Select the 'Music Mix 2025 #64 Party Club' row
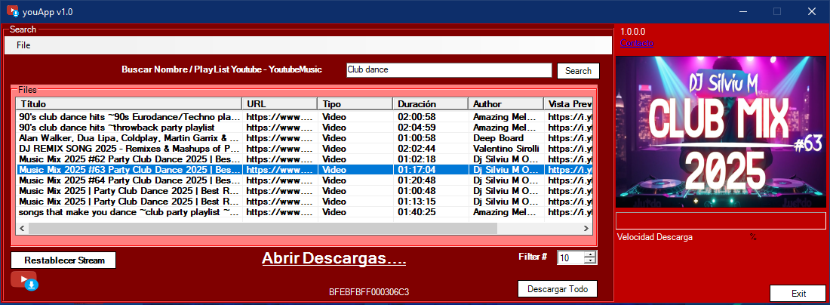This screenshot has width=830, height=305. click(304, 180)
